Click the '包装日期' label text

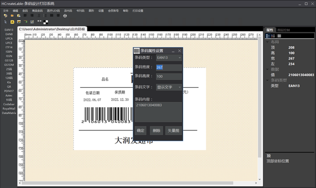click(92, 93)
